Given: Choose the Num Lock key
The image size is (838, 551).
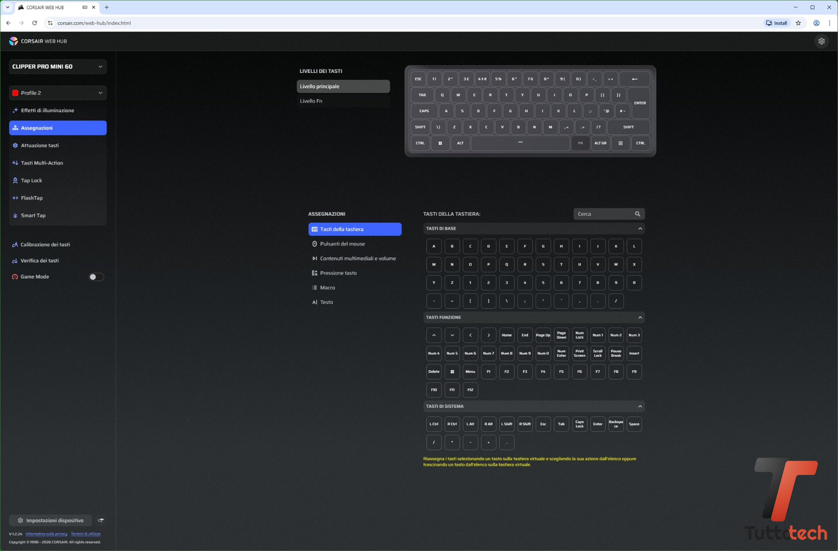Looking at the screenshot, I should click(x=580, y=335).
